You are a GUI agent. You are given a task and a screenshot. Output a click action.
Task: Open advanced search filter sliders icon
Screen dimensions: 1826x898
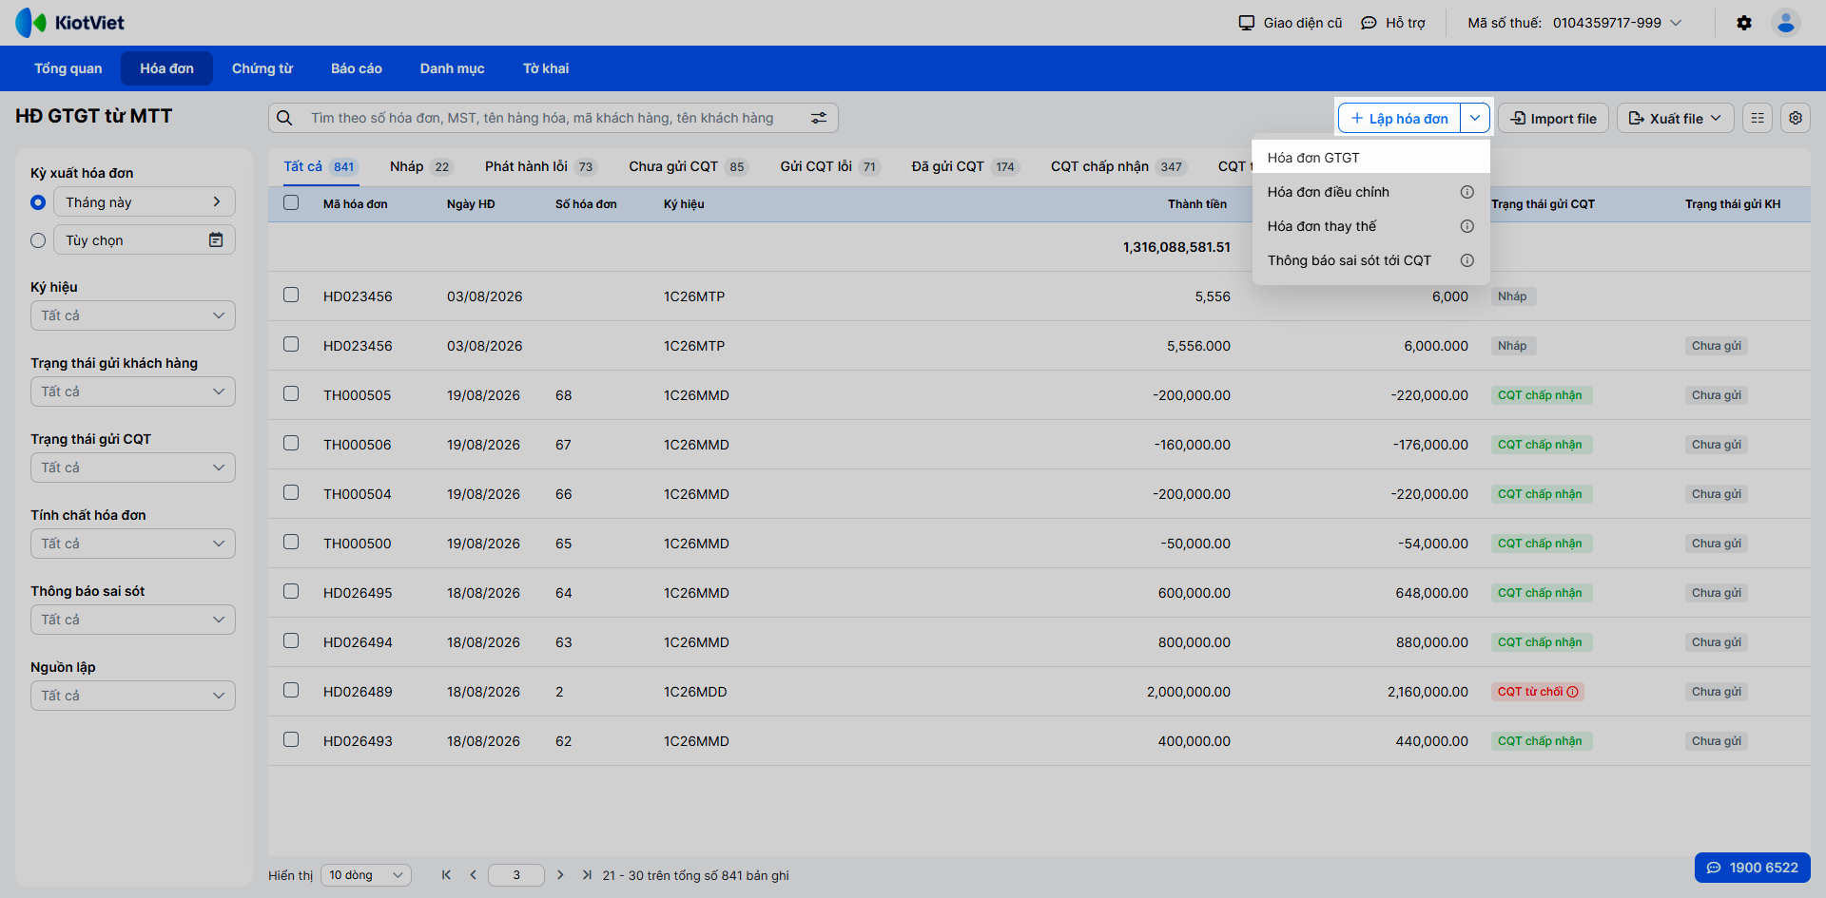click(819, 118)
